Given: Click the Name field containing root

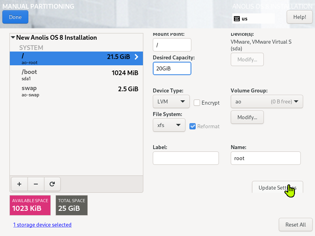Looking at the screenshot, I should pyautogui.click(x=265, y=158).
